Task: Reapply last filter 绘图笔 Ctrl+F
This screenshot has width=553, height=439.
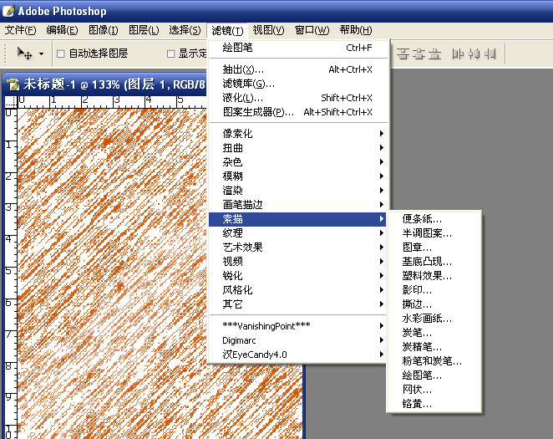Action: click(298, 48)
